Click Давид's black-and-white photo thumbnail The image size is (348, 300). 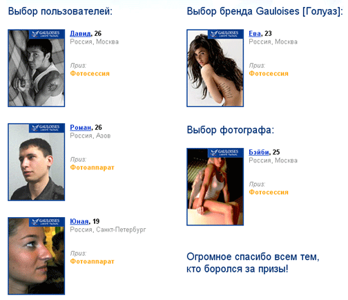[x=37, y=68]
